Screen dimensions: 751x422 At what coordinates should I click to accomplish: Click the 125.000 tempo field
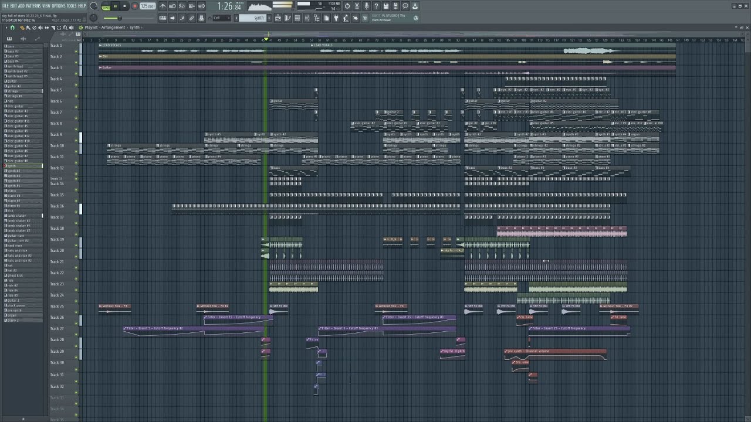(x=147, y=6)
